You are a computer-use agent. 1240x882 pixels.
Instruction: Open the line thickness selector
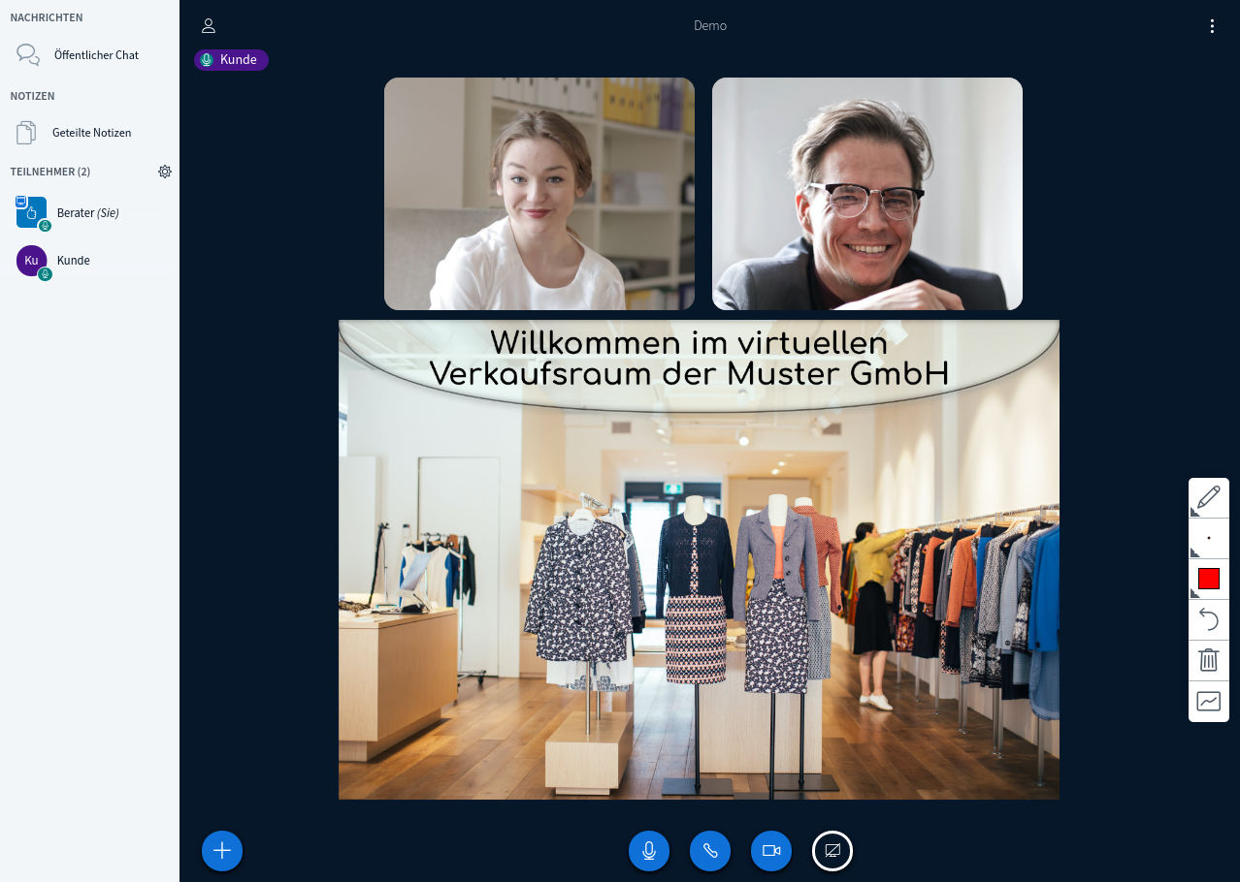(1209, 539)
